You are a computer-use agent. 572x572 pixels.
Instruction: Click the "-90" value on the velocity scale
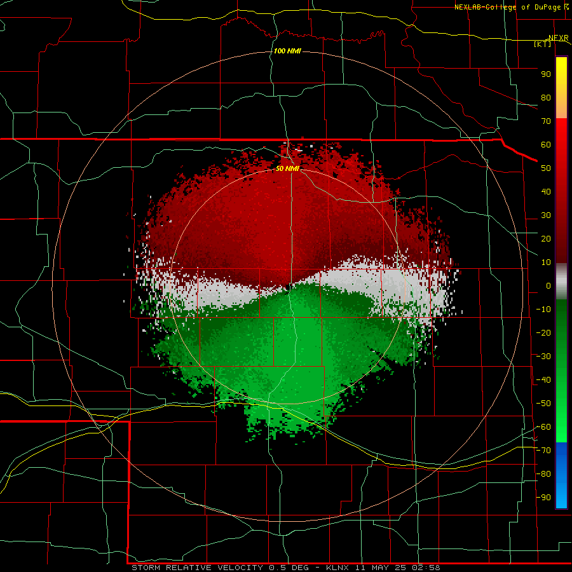point(543,498)
